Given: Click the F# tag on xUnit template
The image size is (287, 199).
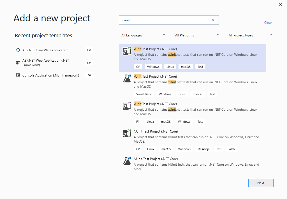Looking at the screenshot, I should coord(138,122).
